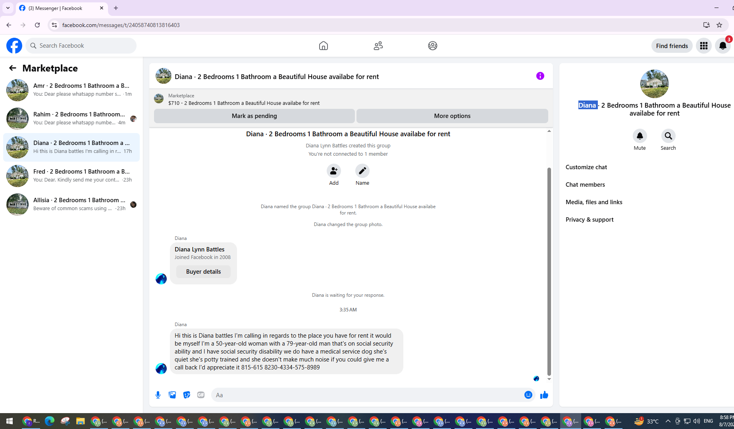Open the Fred conversation

[71, 176]
